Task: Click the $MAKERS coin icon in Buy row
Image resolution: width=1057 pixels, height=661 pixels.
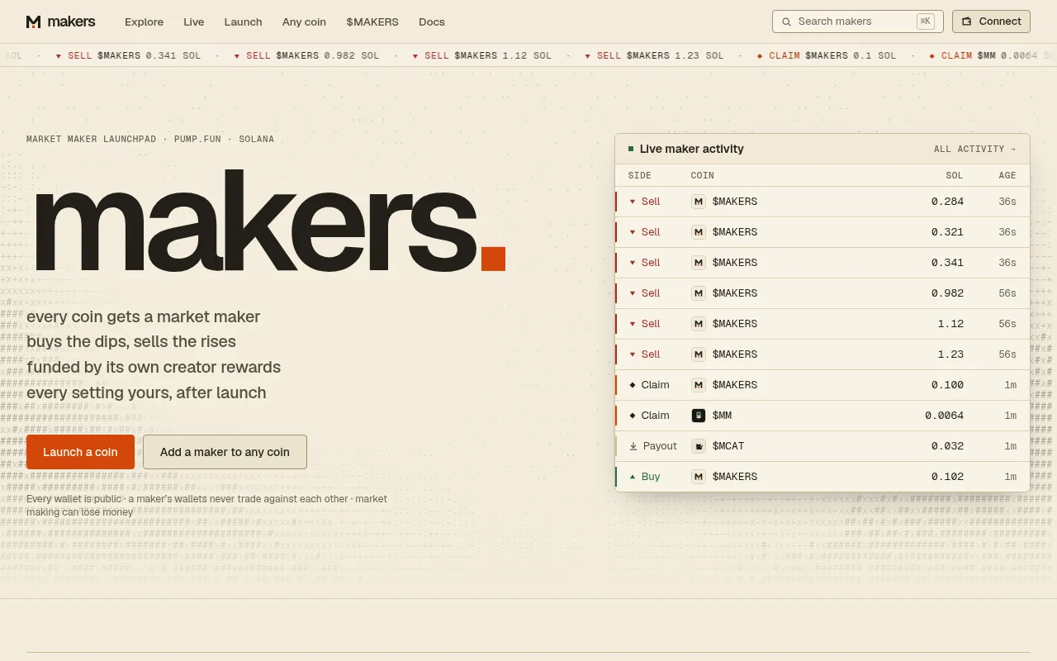Action: pyautogui.click(x=699, y=477)
